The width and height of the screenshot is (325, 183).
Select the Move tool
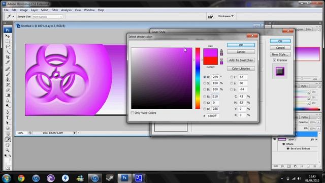coord(8,36)
